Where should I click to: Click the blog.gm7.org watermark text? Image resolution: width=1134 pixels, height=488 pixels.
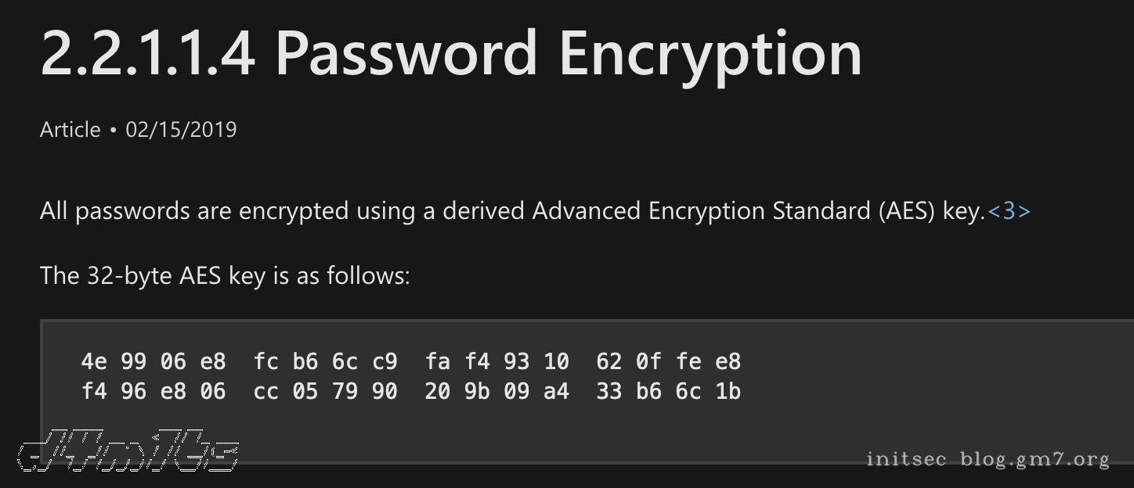pyautogui.click(x=1035, y=459)
